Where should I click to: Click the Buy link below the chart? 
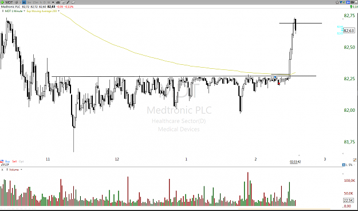pyautogui.click(x=7, y=161)
